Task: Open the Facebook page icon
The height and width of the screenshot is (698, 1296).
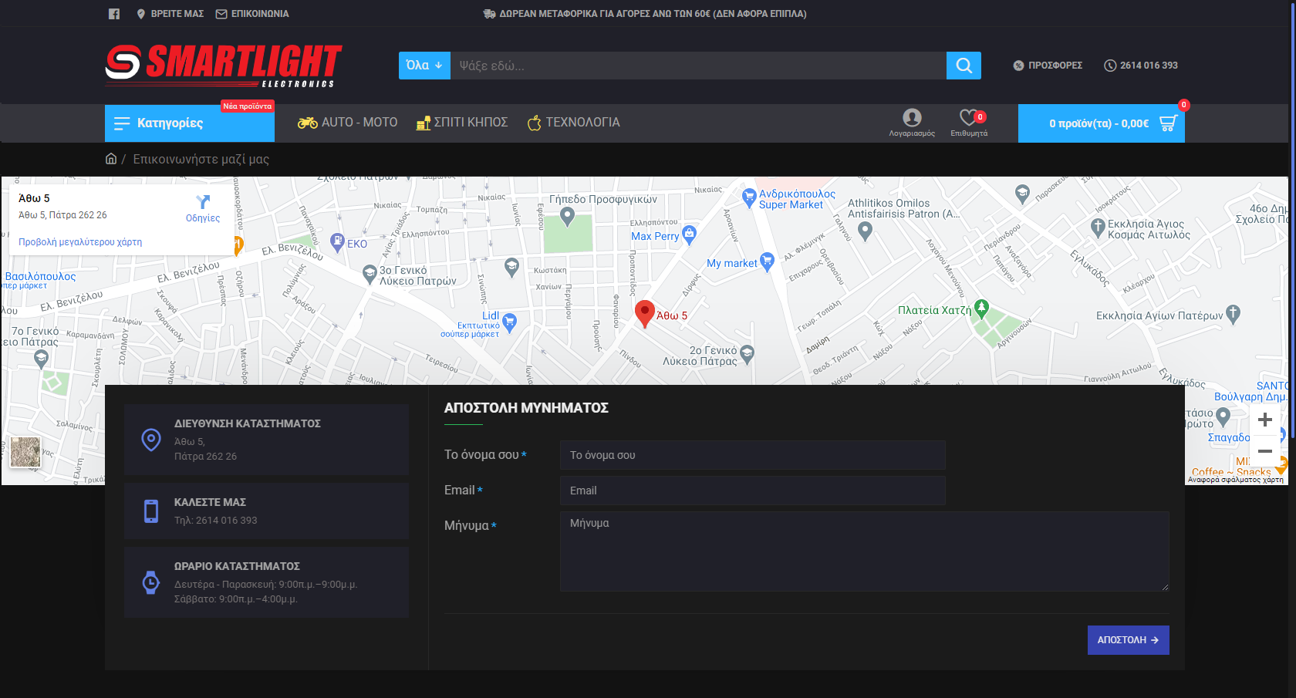Action: pos(114,14)
